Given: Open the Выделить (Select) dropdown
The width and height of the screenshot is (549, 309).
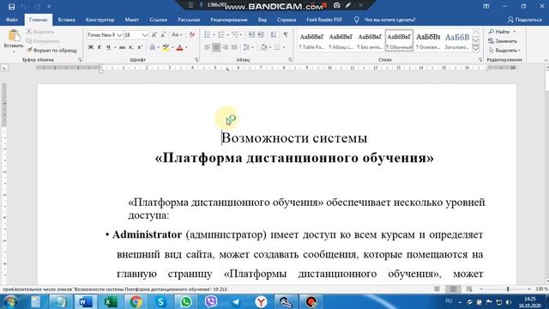Looking at the screenshot, I should (x=504, y=50).
